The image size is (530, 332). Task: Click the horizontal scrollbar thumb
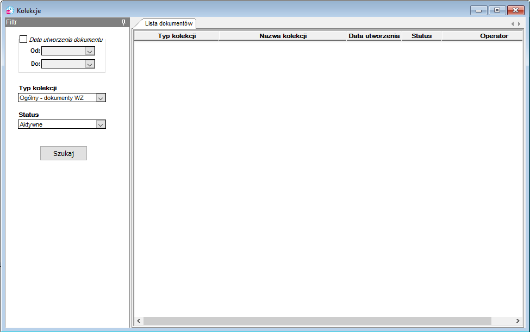click(317, 321)
